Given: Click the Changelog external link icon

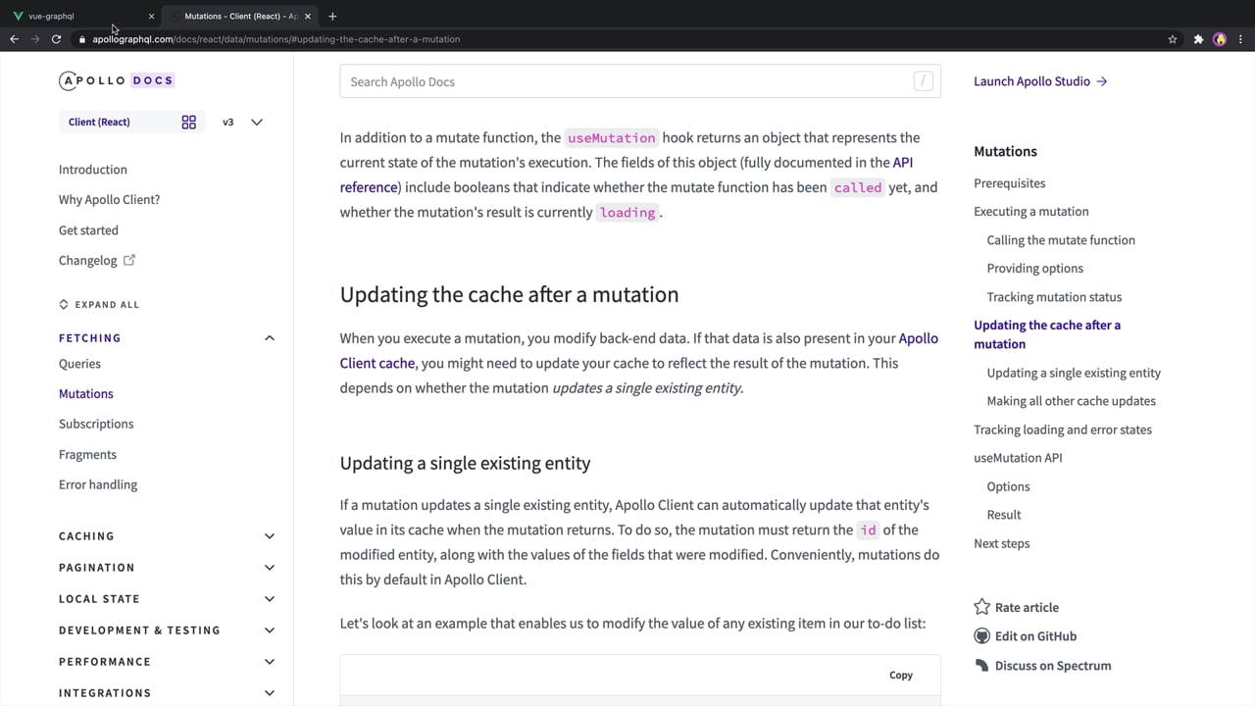Looking at the screenshot, I should pos(129,260).
